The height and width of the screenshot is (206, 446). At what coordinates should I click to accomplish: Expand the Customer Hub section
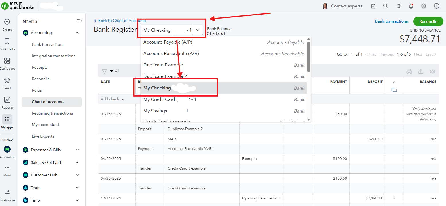click(x=77, y=175)
